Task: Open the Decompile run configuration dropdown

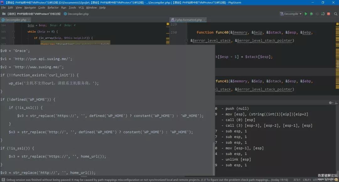Action: pyautogui.click(x=291, y=14)
